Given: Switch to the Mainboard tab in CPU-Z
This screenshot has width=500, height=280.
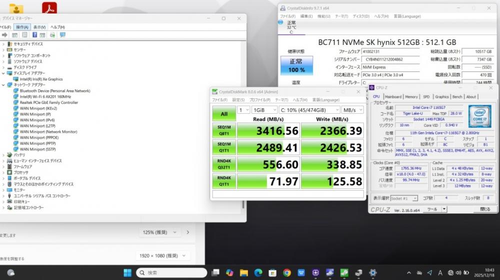Looking at the screenshot, I should pos(393,97).
